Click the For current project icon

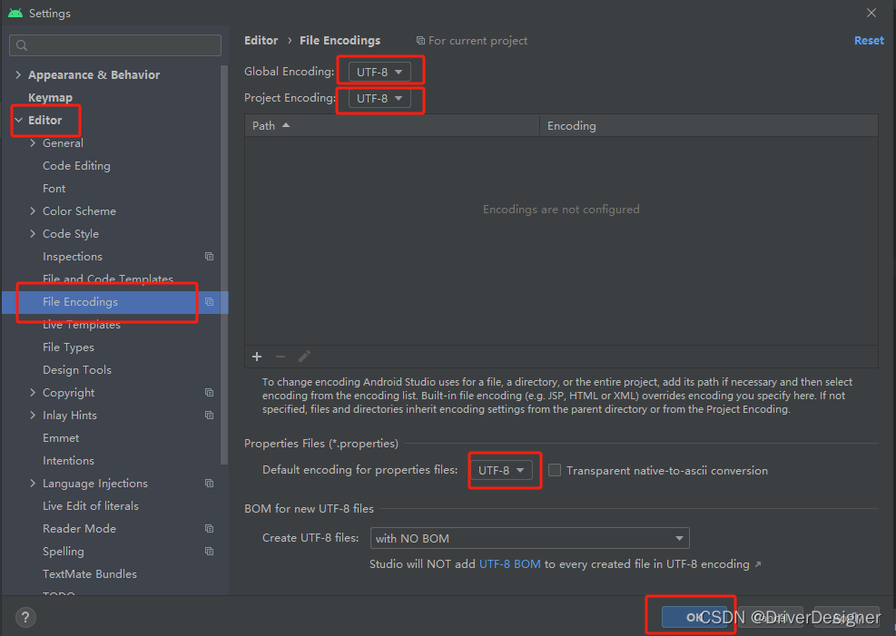(420, 41)
